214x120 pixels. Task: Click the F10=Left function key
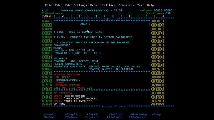(x=92, y=117)
